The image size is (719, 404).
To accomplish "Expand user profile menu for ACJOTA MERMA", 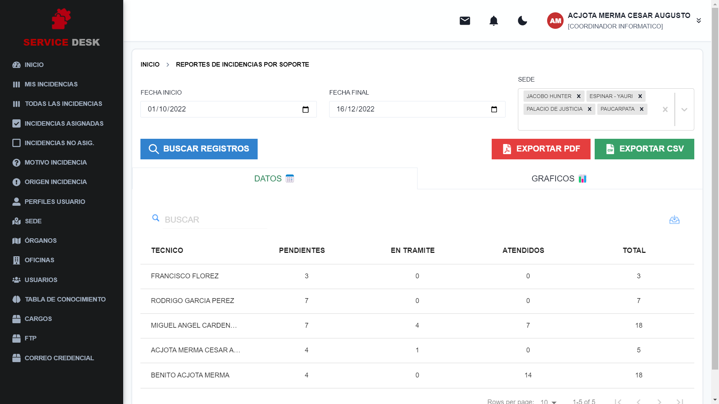I will [x=699, y=21].
